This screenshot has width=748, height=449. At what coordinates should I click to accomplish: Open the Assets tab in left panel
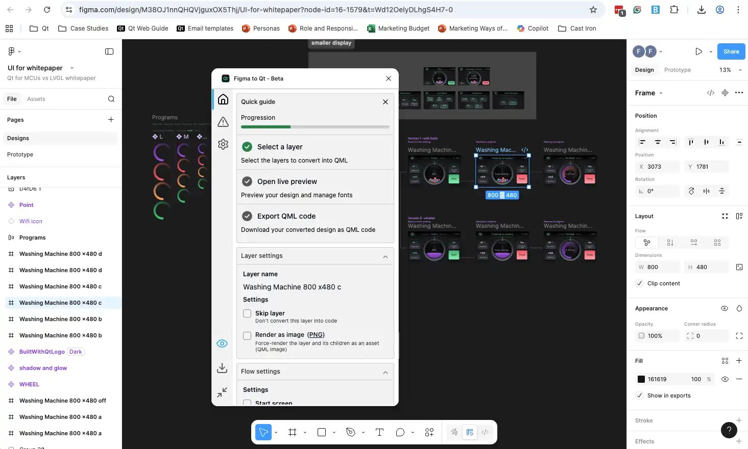click(36, 99)
